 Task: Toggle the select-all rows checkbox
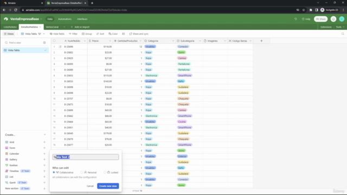54,41
